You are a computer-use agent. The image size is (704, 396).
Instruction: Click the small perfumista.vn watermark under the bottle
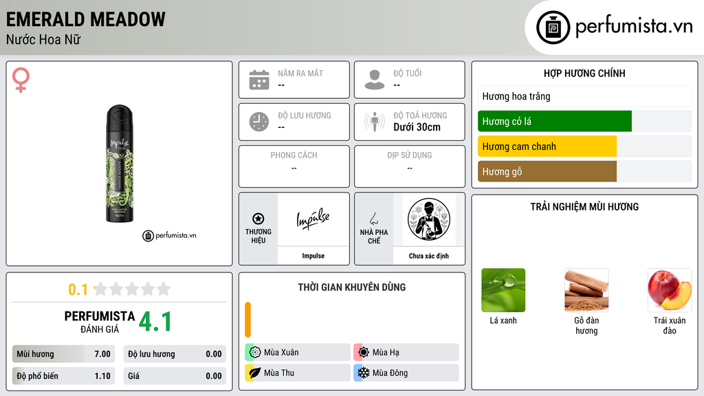[169, 235]
